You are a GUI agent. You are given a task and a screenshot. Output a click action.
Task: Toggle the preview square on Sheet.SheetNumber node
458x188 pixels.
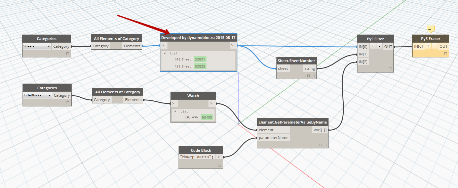[308, 76]
